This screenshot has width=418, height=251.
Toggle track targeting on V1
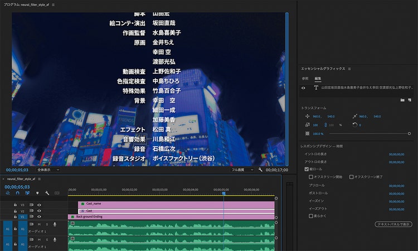tap(22, 216)
